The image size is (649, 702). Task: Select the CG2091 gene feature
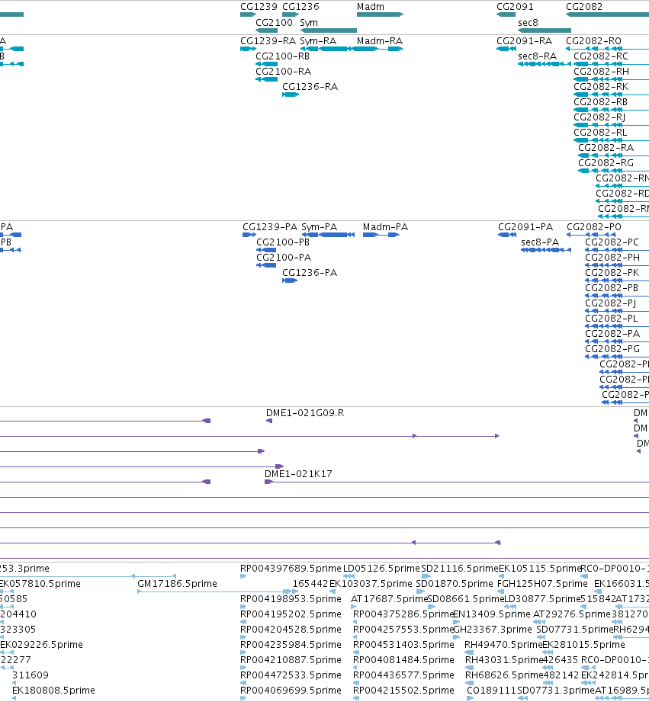point(506,14)
